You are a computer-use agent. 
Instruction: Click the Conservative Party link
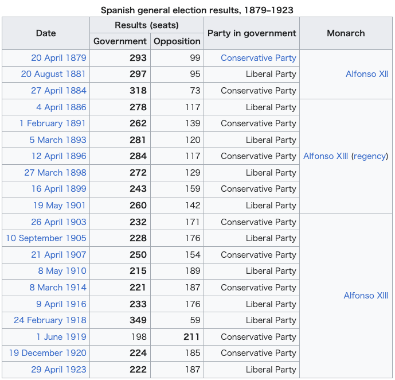pos(258,58)
